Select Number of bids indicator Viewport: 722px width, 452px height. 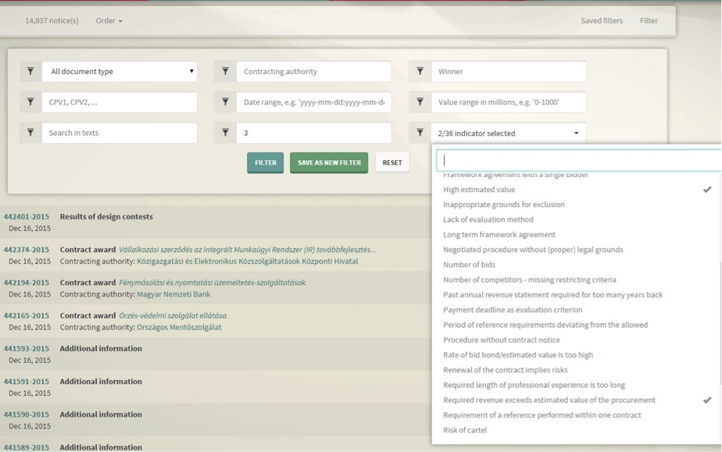pos(577,265)
